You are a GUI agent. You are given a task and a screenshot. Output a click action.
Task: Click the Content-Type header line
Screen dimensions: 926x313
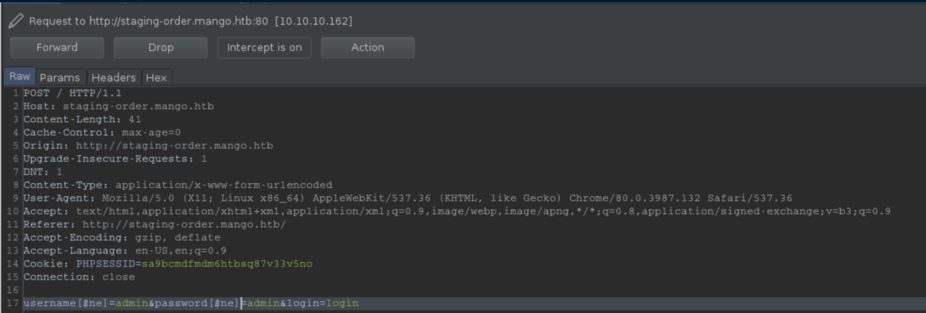tap(177, 185)
